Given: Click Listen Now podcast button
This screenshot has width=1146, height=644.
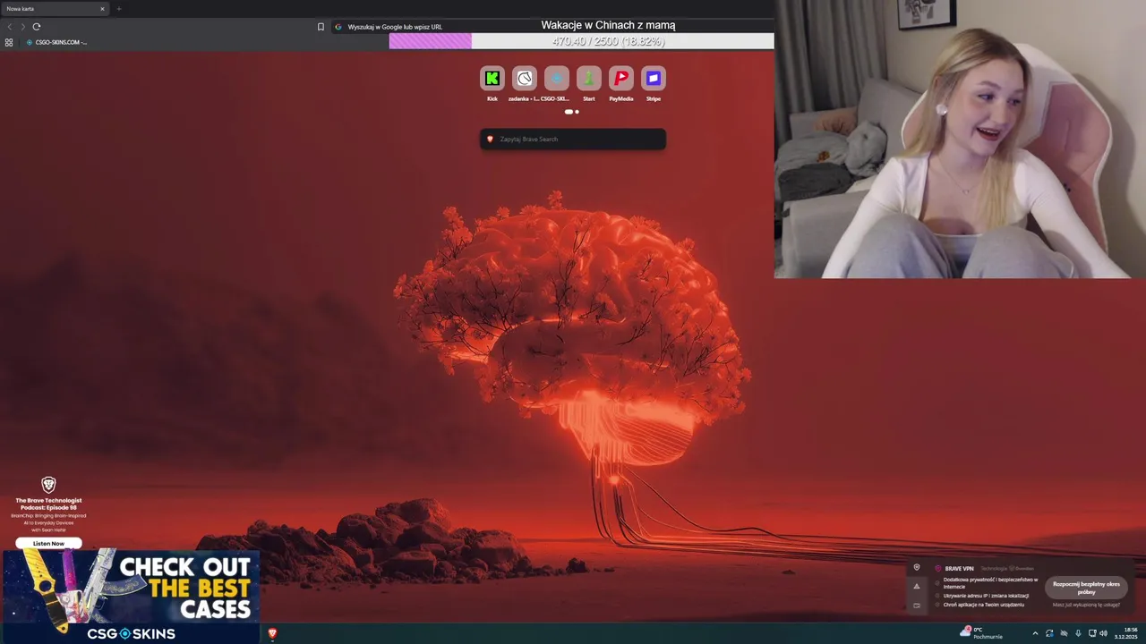Looking at the screenshot, I should tap(48, 543).
